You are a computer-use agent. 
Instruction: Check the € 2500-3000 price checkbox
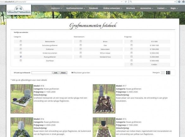(132, 57)
